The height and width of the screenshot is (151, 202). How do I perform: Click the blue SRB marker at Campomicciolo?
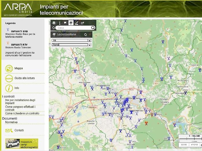[131, 112]
